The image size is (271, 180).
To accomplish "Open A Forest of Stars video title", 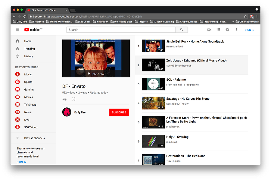I will coord(207,119).
